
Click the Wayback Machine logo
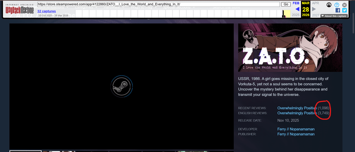click(19, 10)
